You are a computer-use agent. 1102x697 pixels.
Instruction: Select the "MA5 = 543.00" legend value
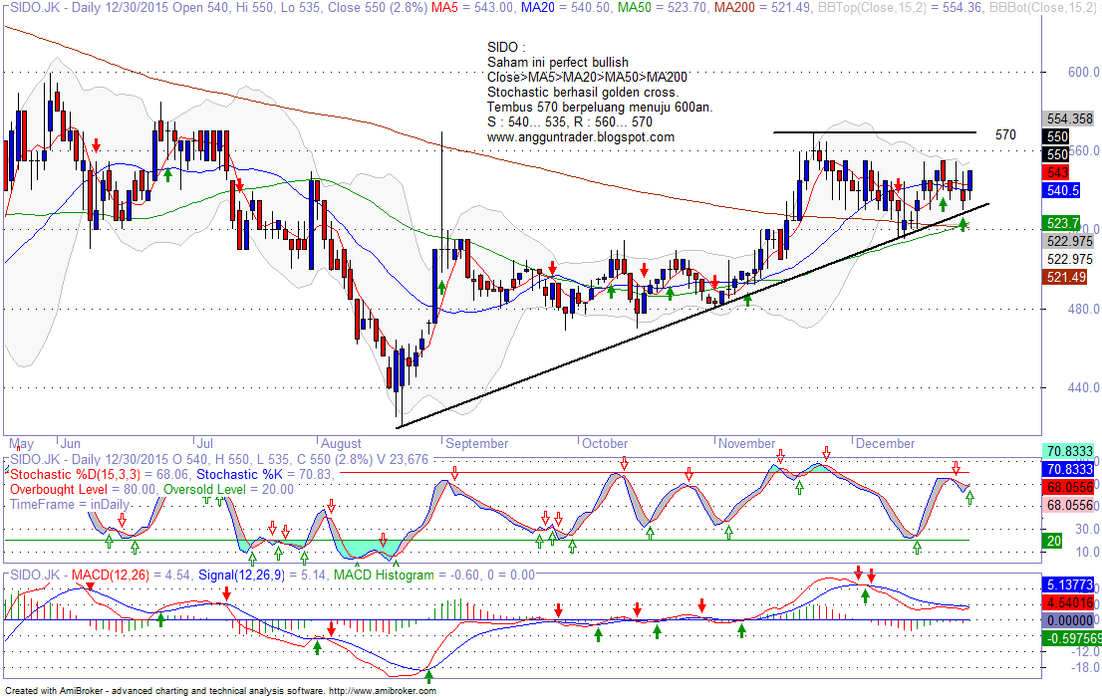(x=471, y=8)
